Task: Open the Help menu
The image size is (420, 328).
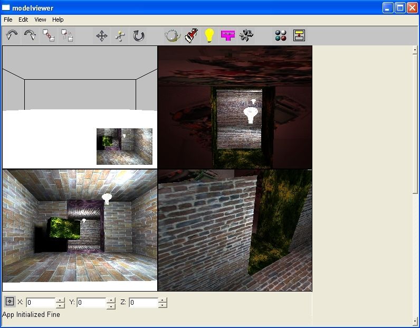Action: [58, 20]
